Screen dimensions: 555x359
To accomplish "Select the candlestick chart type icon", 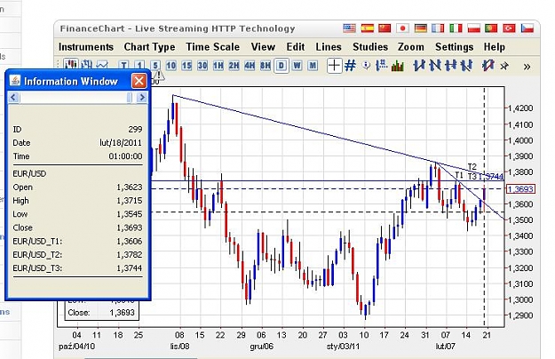I will [71, 65].
